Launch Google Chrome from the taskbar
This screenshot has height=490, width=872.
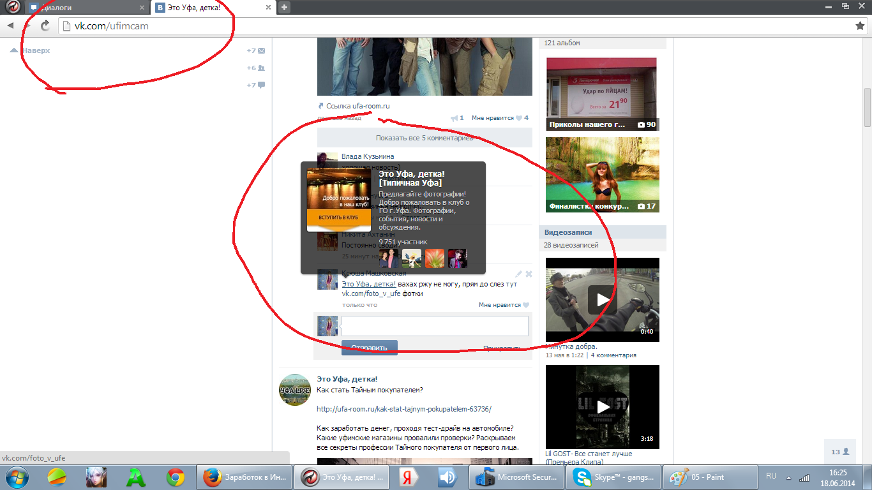pos(176,477)
